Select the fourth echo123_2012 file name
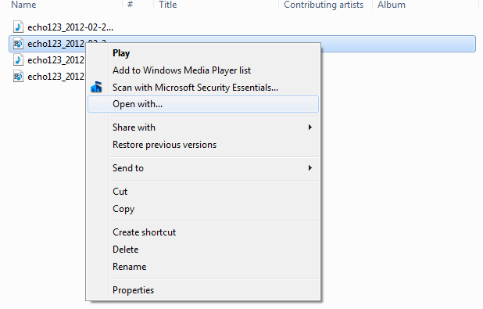 pyautogui.click(x=55, y=77)
